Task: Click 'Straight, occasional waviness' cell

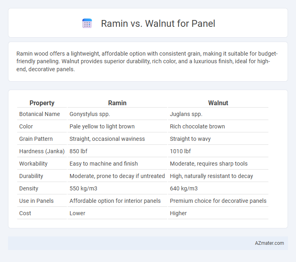Action: [x=107, y=139]
